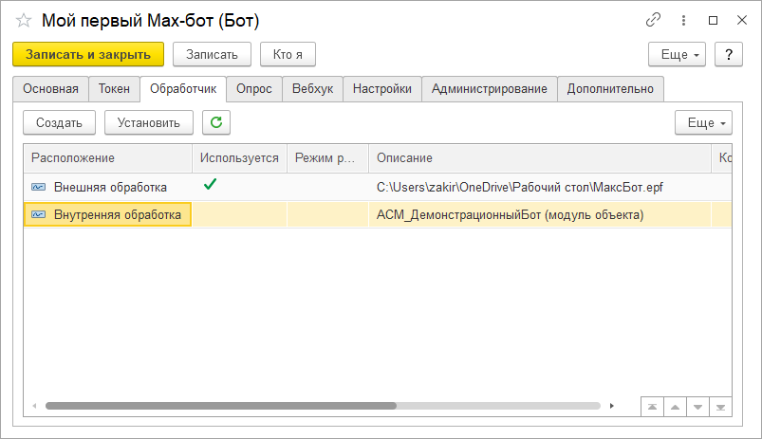The image size is (762, 439).
Task: Click the Установить button
Action: click(x=149, y=123)
